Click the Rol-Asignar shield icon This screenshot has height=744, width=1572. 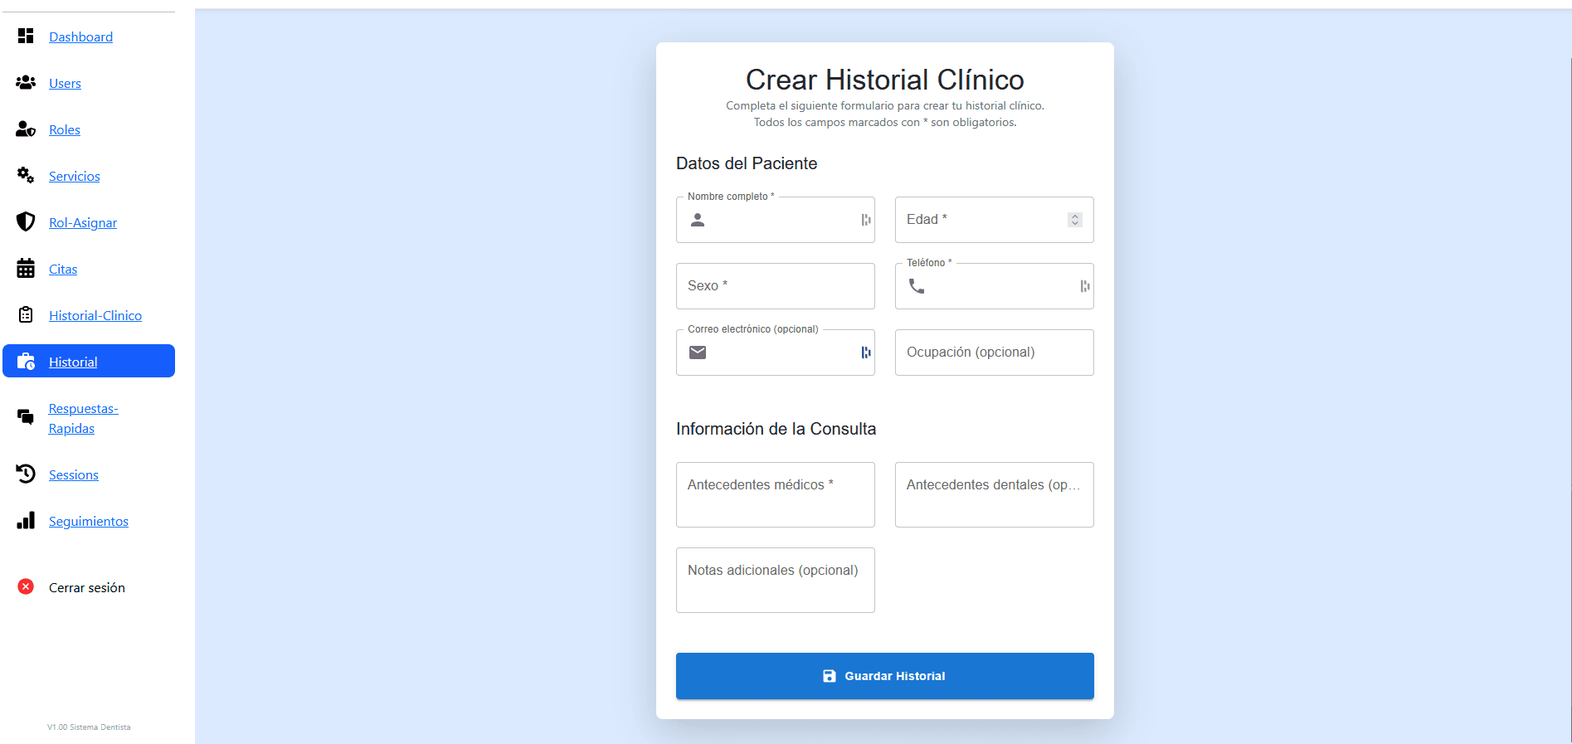pos(26,221)
